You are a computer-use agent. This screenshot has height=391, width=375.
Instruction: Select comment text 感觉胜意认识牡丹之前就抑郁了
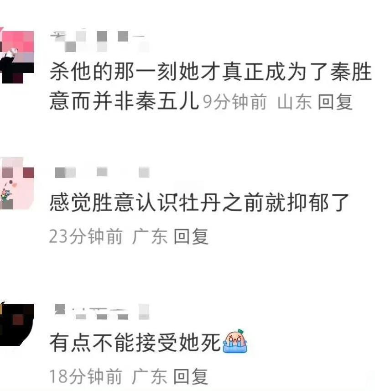pyautogui.click(x=199, y=203)
